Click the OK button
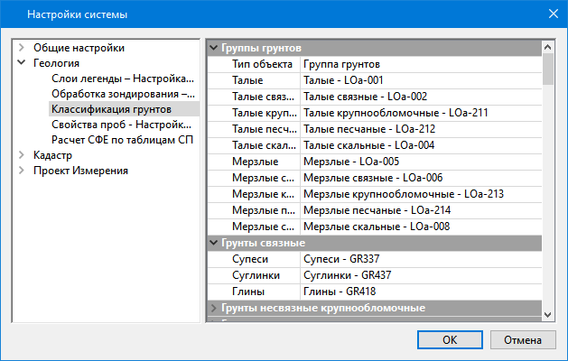 [450, 339]
